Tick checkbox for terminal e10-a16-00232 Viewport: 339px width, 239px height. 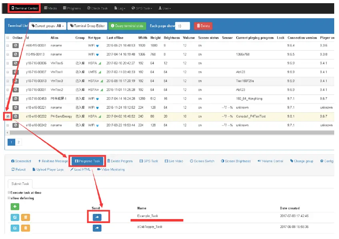pos(8,116)
